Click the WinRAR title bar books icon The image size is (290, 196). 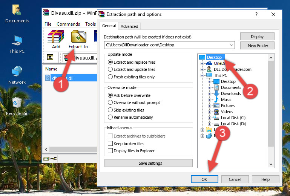coord(46,12)
